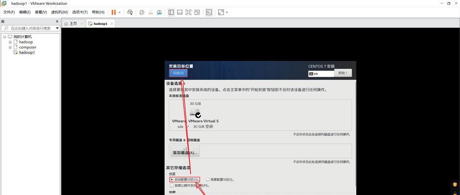Click the 添加磁盘(A)... button
Viewport: 460px width, 195px height.
pyautogui.click(x=185, y=151)
